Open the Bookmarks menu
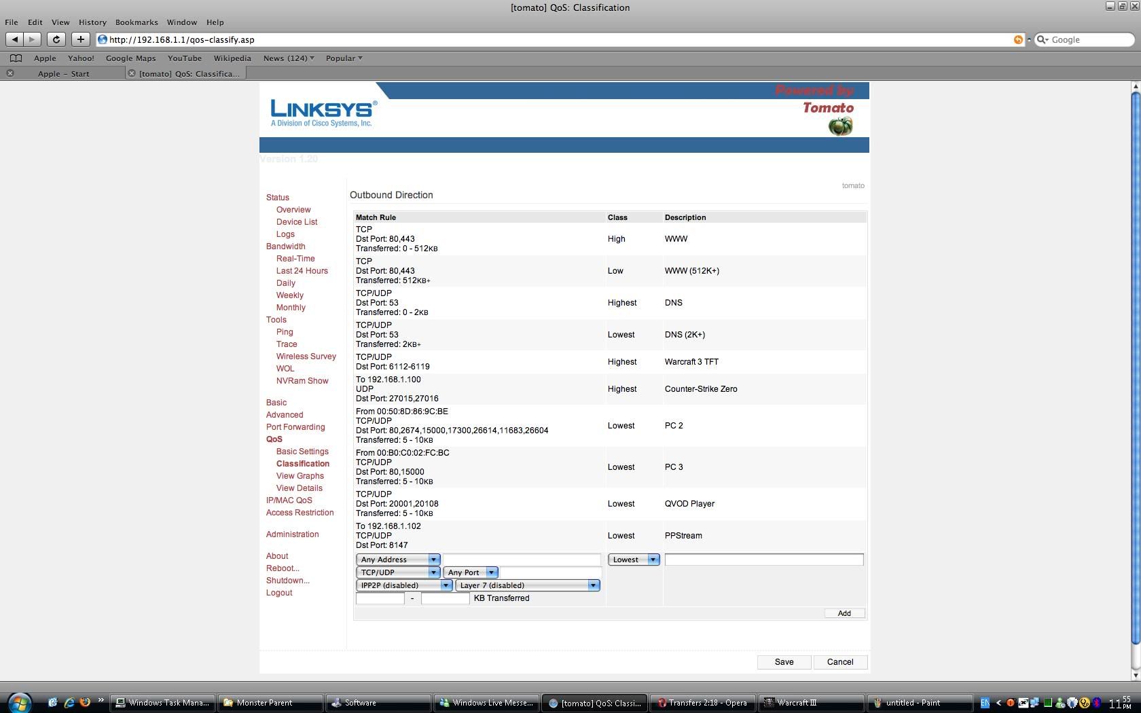1141x713 pixels. [137, 22]
